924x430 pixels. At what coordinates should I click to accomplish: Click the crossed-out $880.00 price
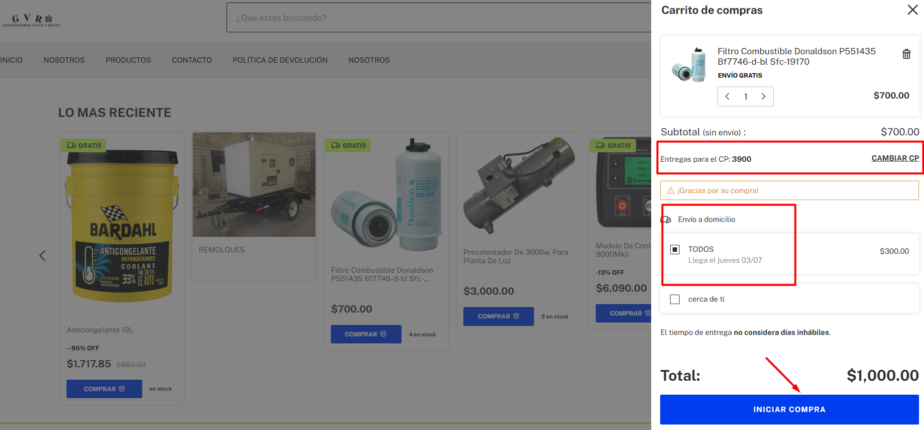pyautogui.click(x=131, y=365)
